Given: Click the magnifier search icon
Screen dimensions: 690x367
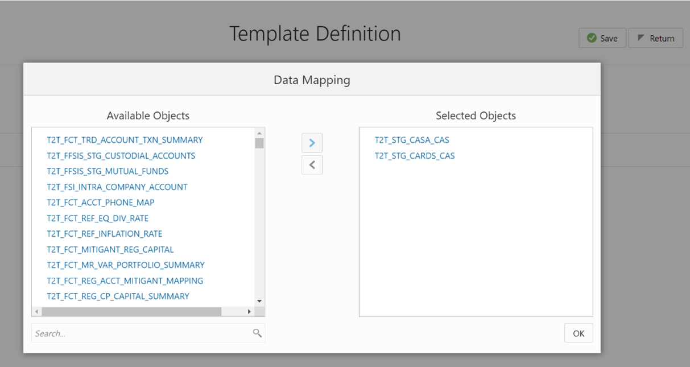Looking at the screenshot, I should pos(257,333).
